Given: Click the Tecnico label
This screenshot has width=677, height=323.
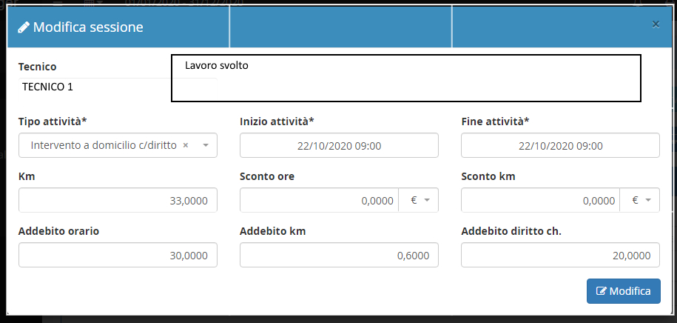Looking at the screenshot, I should 38,67.
